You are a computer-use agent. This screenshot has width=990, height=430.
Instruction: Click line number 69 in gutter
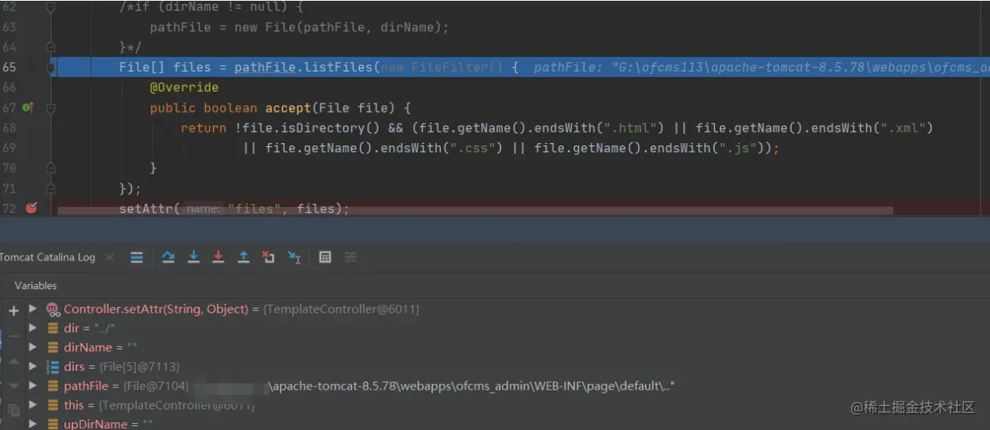pyautogui.click(x=9, y=148)
